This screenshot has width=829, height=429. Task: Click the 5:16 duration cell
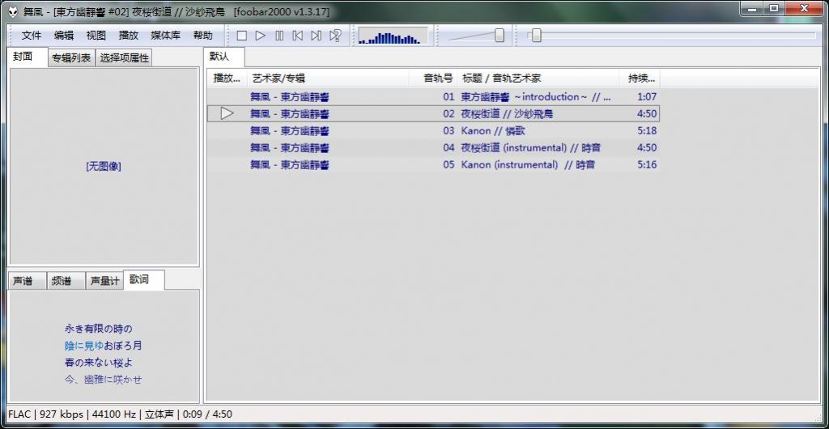coord(647,164)
